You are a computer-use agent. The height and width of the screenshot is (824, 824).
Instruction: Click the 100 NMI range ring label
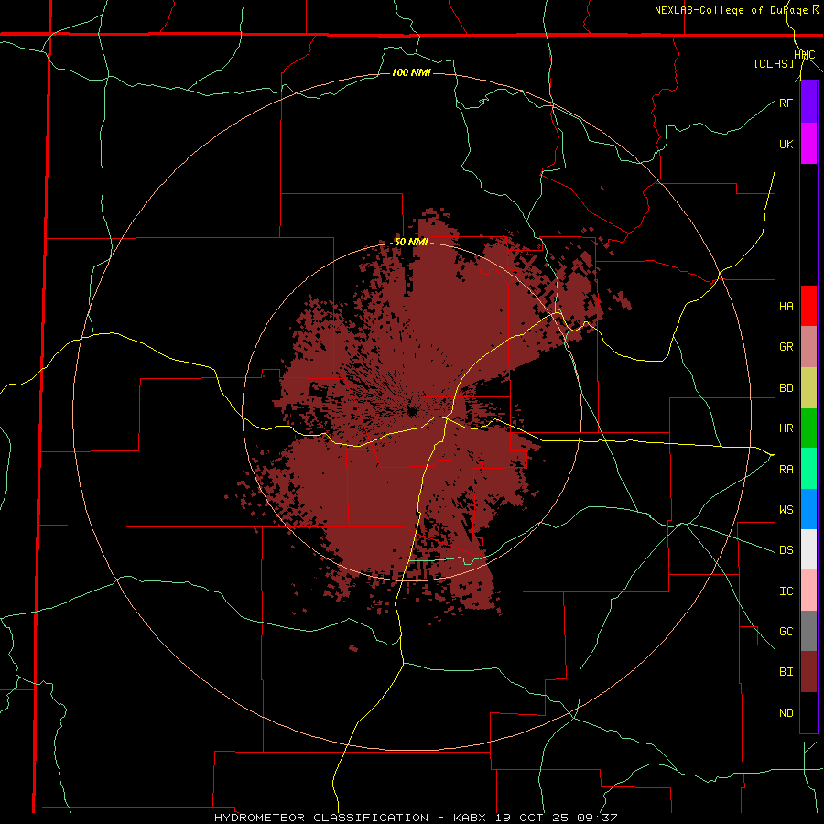point(411,72)
